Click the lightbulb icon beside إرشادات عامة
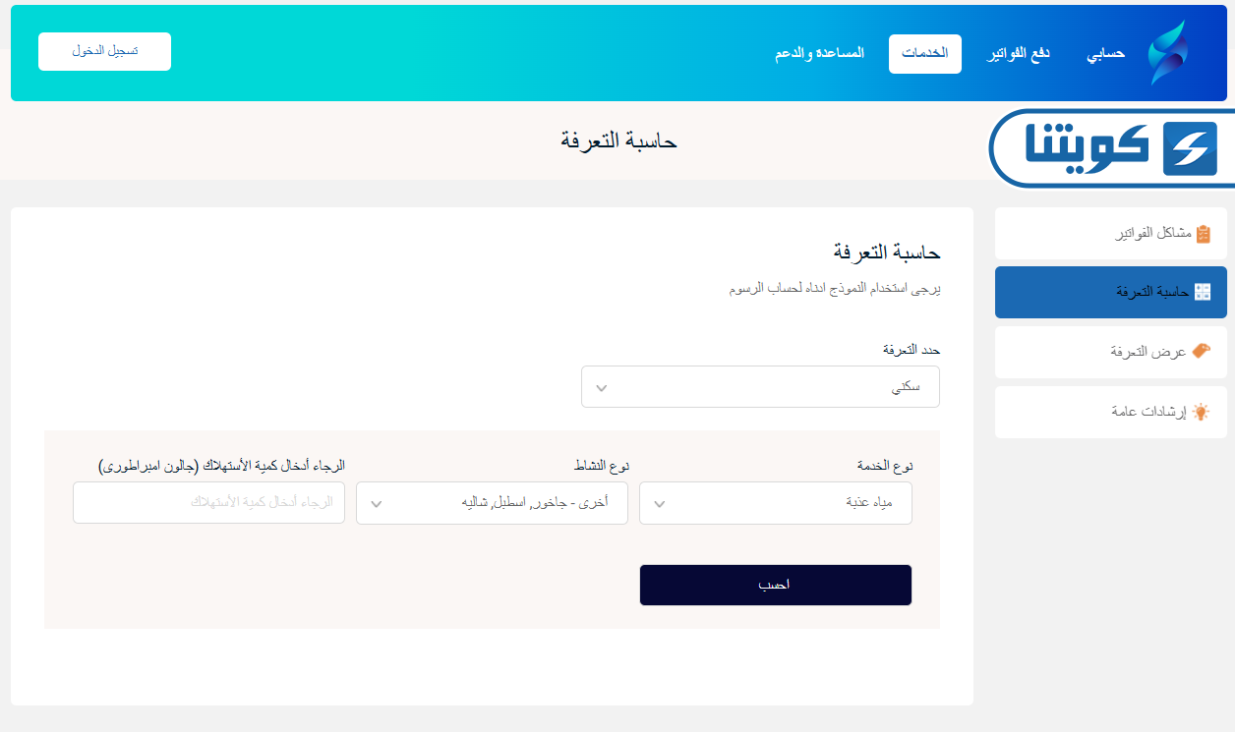 point(1201,413)
